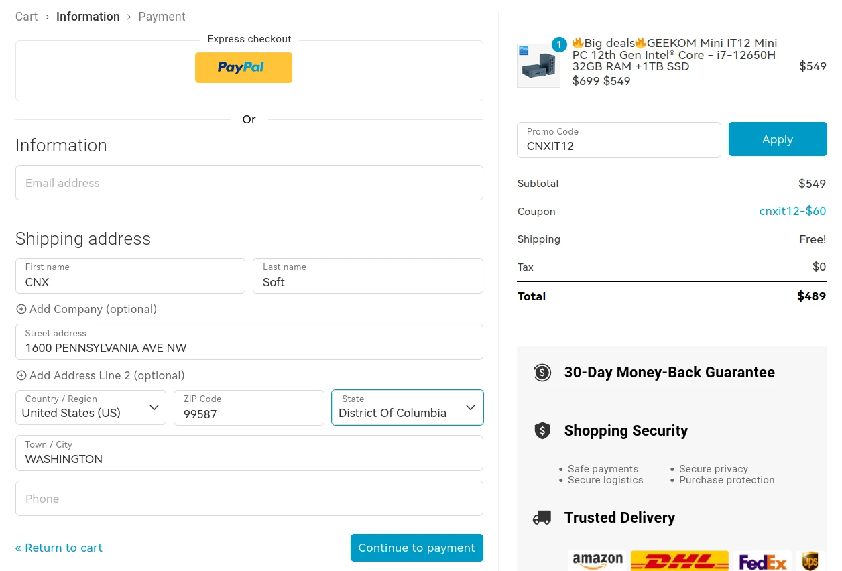The image size is (842, 571).
Task: Select the Payment breadcrumb step
Action: tap(162, 17)
